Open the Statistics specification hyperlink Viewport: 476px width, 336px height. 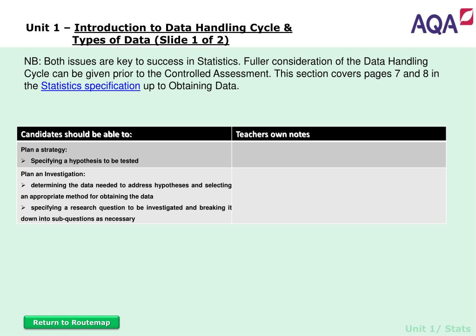point(90,86)
